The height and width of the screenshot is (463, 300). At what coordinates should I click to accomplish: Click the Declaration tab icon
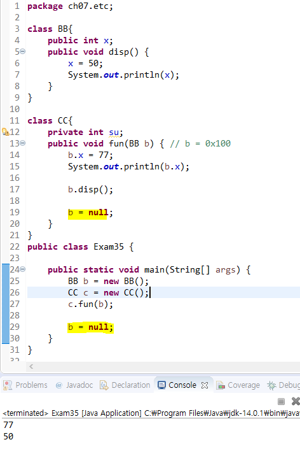pyautogui.click(x=104, y=385)
